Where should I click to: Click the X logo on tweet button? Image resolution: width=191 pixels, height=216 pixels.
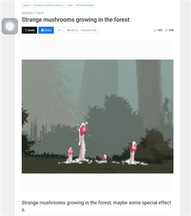(26, 30)
